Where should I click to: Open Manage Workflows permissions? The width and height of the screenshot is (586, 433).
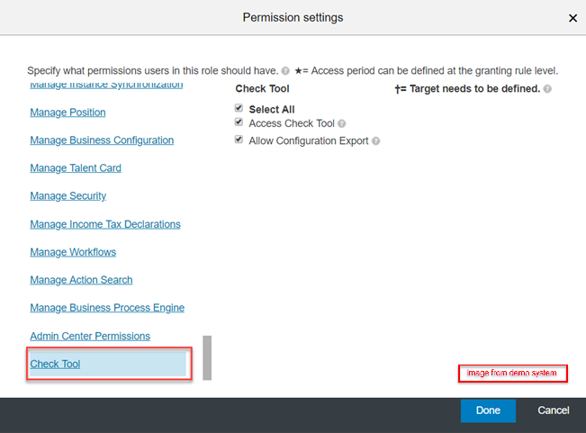[x=73, y=252]
